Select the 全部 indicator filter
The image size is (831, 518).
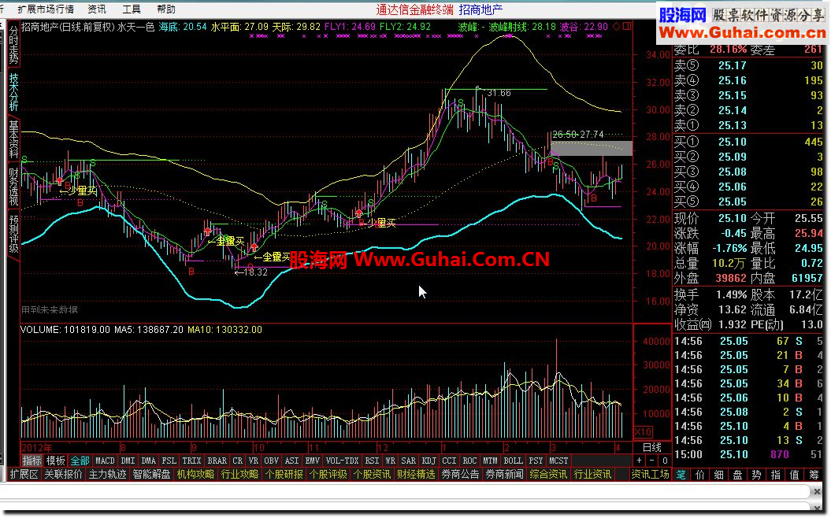(x=80, y=461)
